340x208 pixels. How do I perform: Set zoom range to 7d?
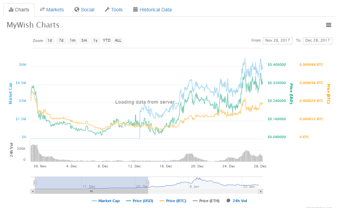(61, 41)
